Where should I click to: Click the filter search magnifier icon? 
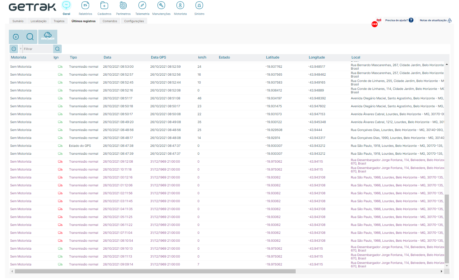coord(57,49)
